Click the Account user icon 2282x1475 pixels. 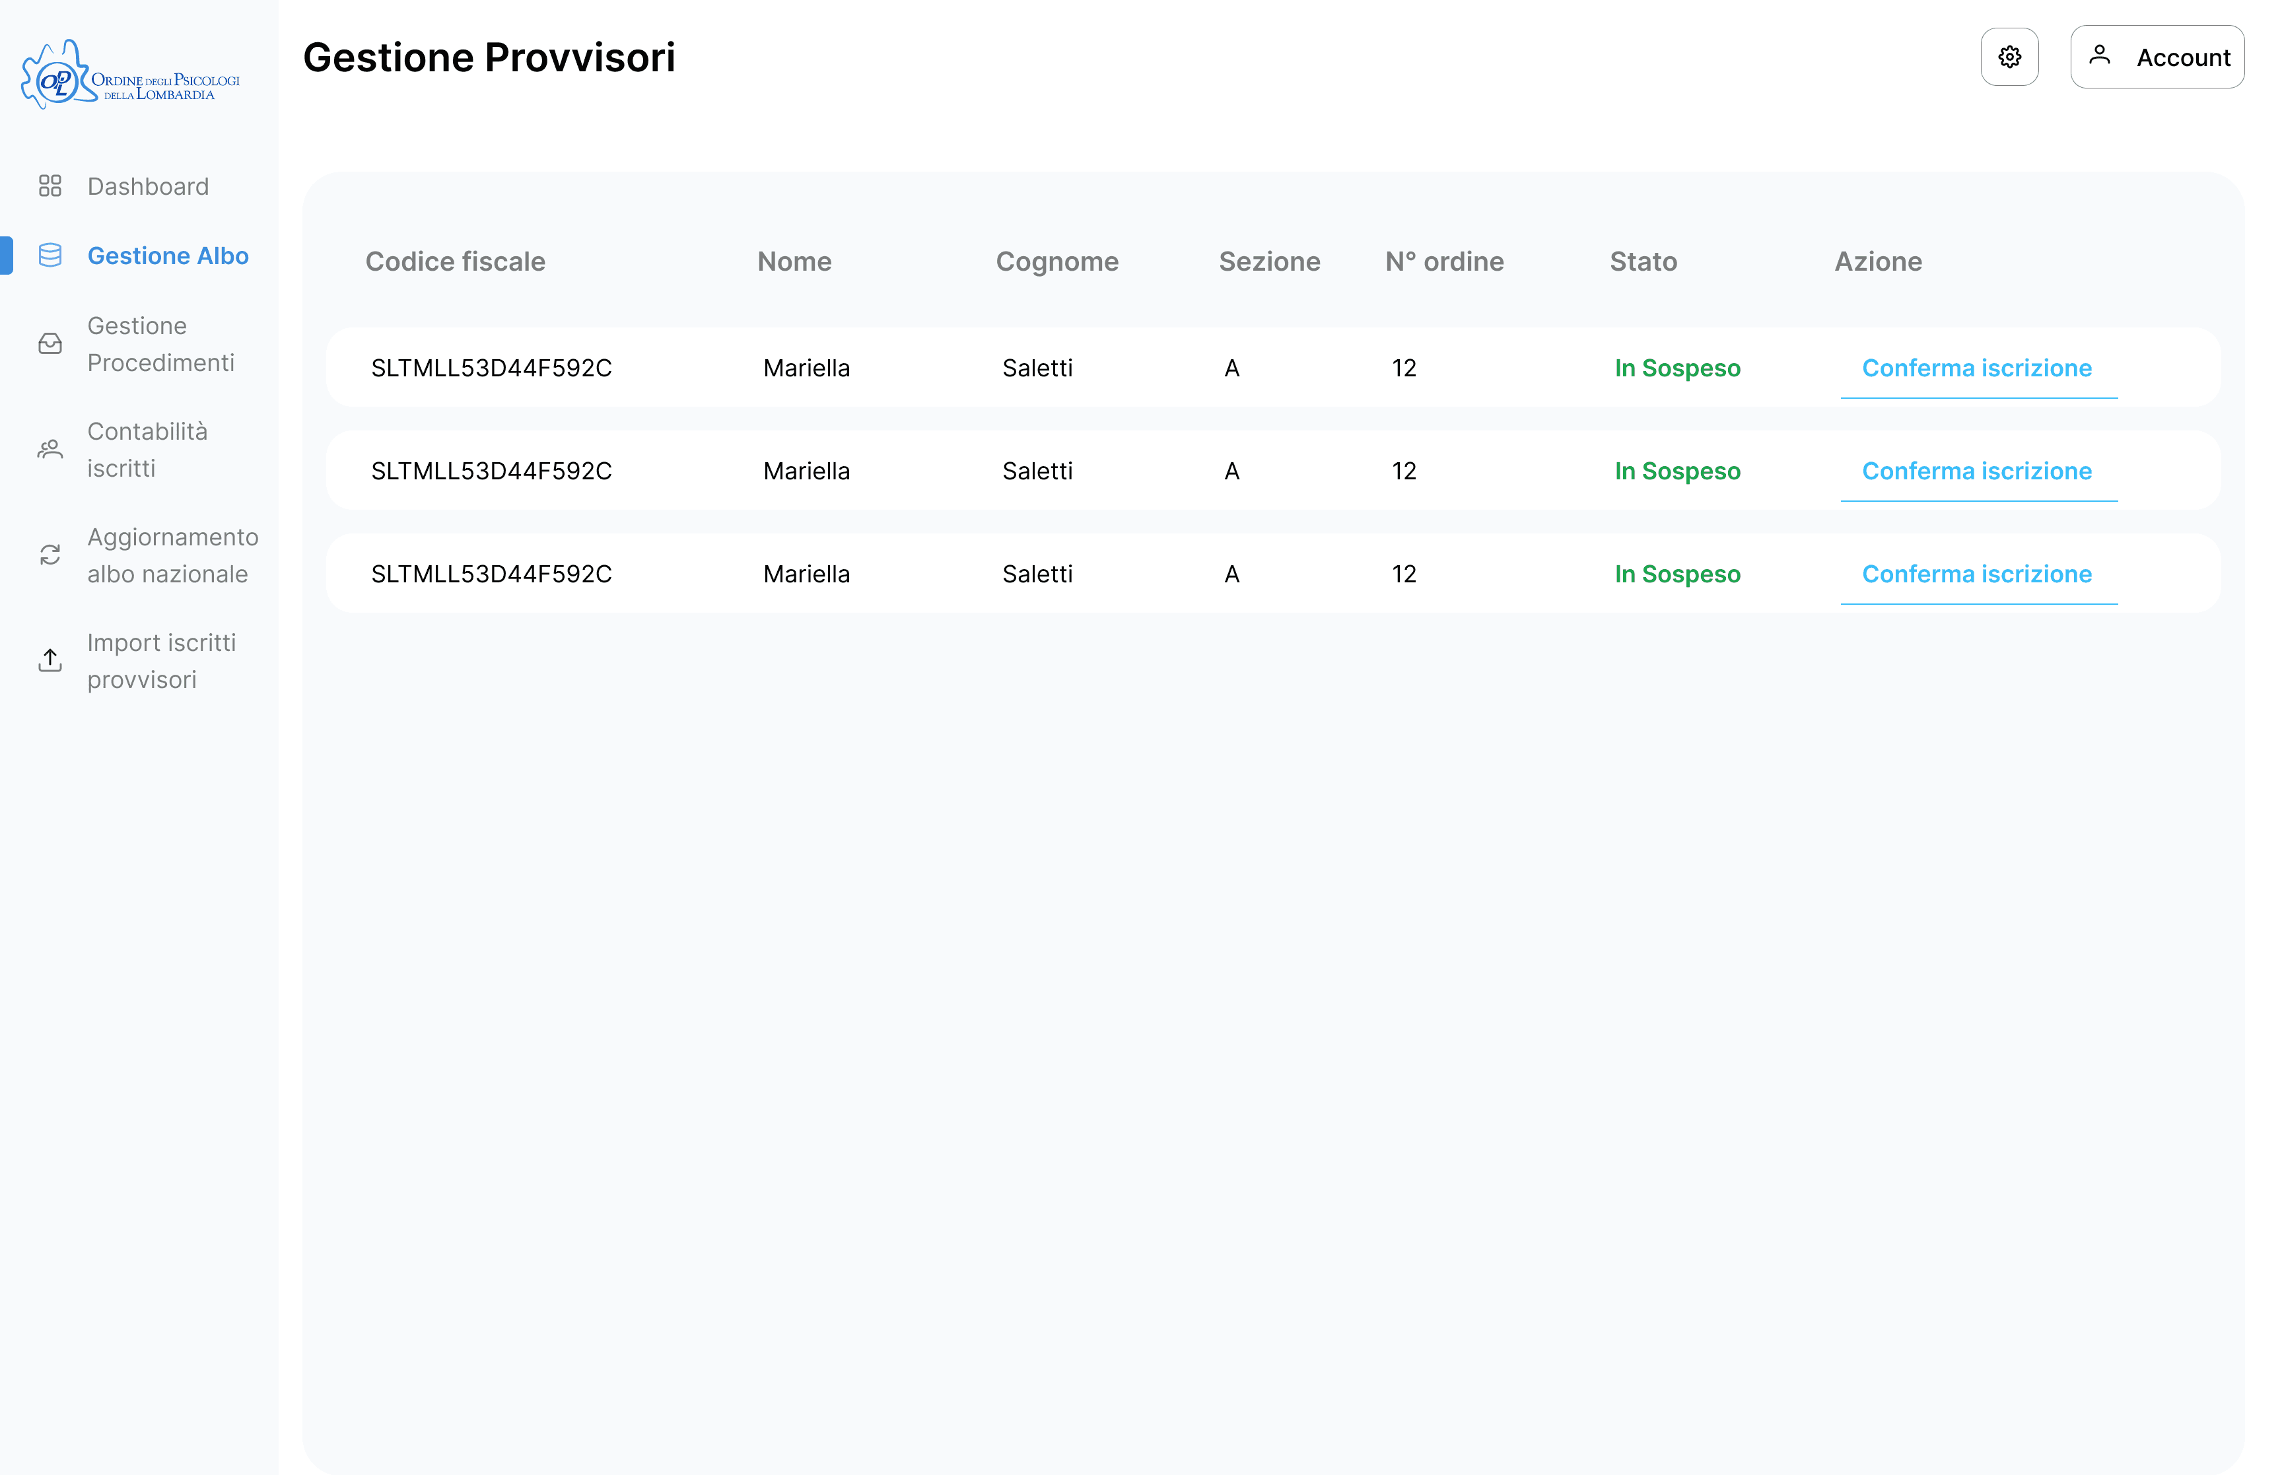pyautogui.click(x=2098, y=55)
